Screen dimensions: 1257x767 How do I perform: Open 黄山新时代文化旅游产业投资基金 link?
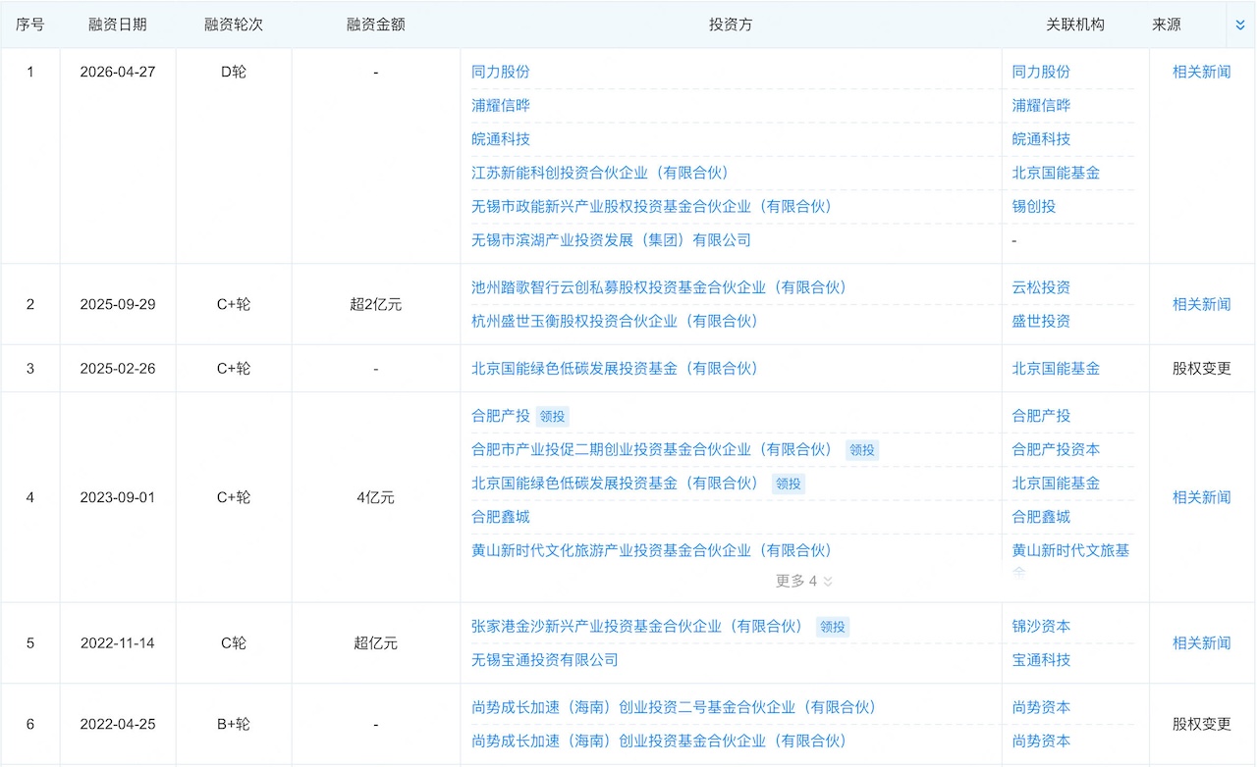click(x=652, y=550)
